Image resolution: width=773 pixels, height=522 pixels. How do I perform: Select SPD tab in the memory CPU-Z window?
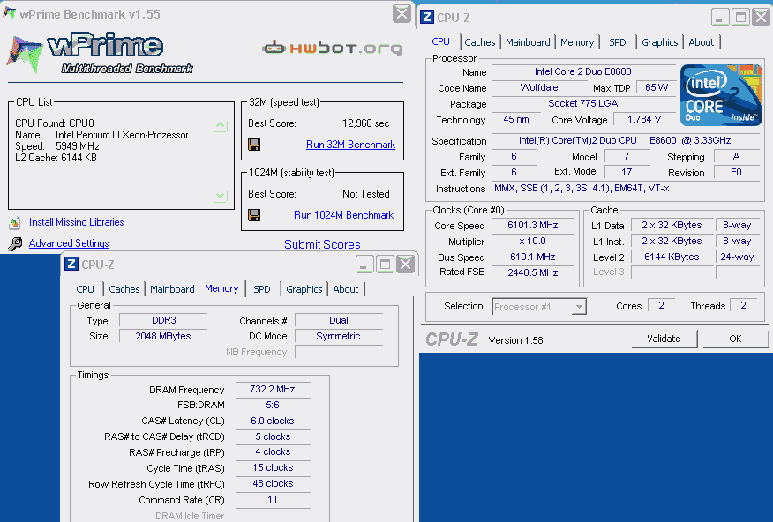(x=262, y=289)
